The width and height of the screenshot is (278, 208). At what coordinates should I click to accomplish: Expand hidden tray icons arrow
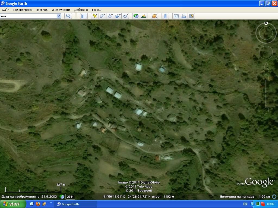[x=253, y=204]
